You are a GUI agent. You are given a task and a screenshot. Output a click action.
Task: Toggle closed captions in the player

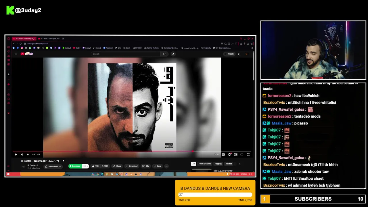click(x=223, y=154)
